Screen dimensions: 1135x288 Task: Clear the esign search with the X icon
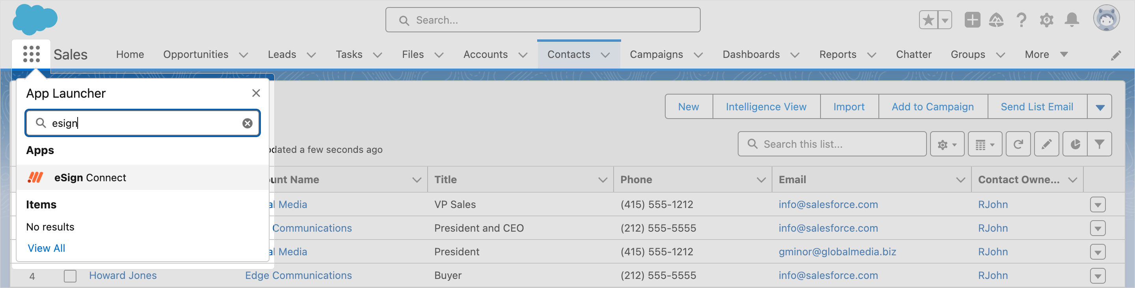point(247,123)
